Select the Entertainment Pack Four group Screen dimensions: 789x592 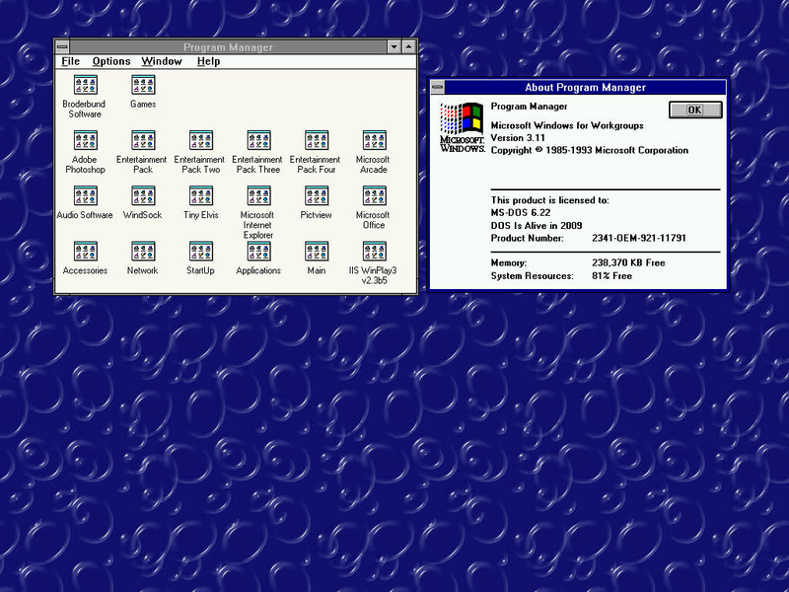click(x=317, y=140)
